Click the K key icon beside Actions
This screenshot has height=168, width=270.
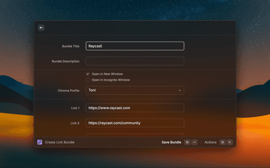point(229,142)
